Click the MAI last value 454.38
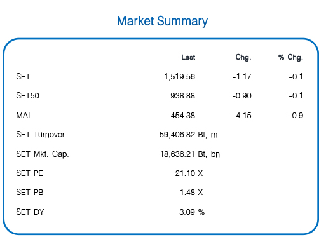The image size is (333, 244). coord(182,116)
